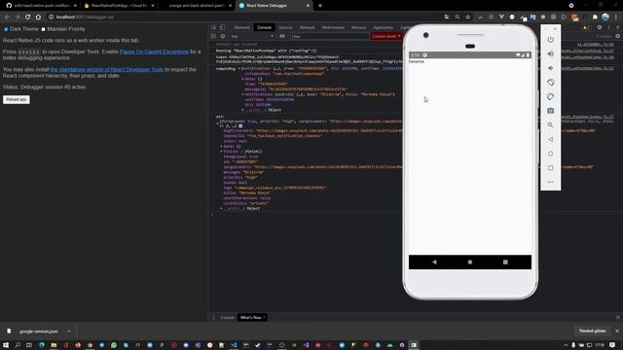
Task: Go to browser home page
Action: coord(38,17)
